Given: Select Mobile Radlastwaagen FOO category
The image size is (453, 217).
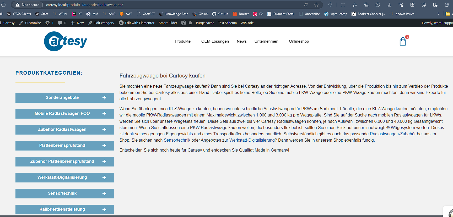Looking at the screenshot, I should pos(65,114).
